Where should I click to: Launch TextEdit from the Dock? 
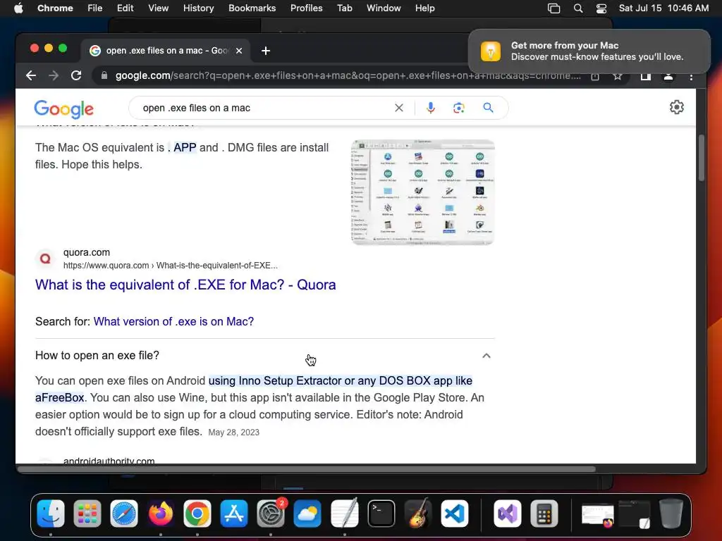[x=344, y=514]
